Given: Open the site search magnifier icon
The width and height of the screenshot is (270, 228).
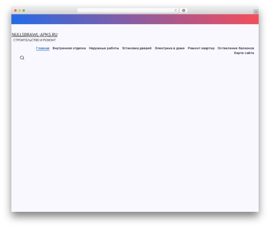Looking at the screenshot, I should [22, 58].
